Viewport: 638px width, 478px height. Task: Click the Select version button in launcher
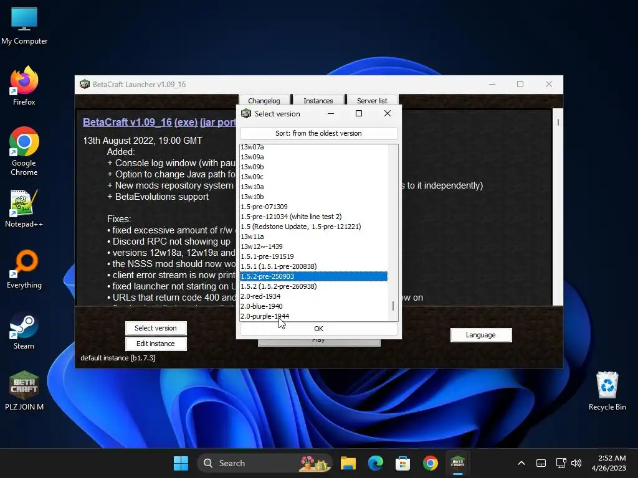click(x=156, y=328)
